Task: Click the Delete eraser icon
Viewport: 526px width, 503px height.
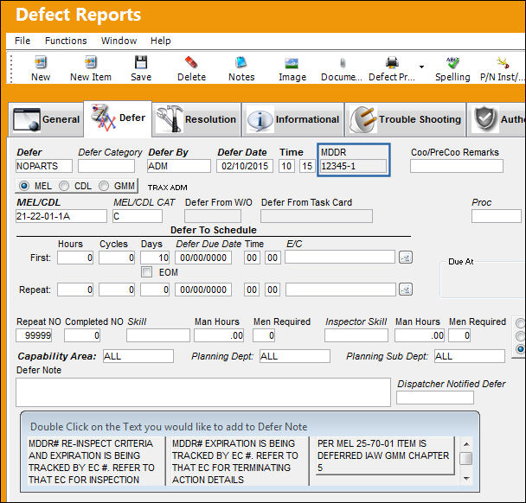Action: pos(191,63)
